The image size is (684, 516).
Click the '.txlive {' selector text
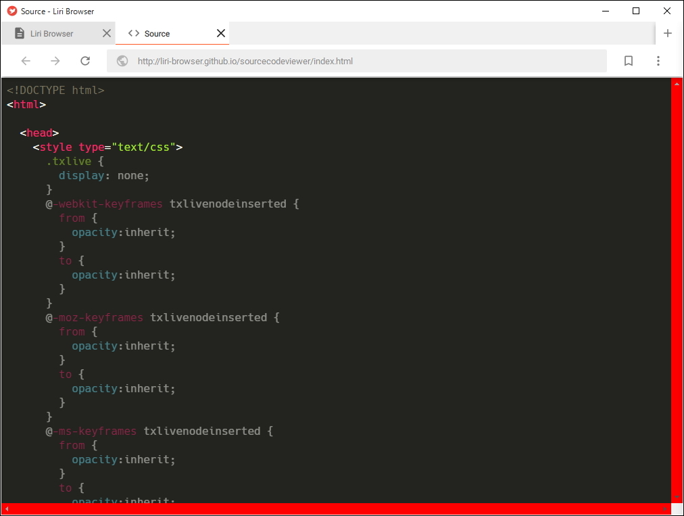75,161
